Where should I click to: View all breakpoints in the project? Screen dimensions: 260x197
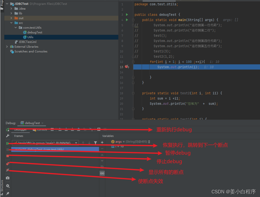(7, 163)
